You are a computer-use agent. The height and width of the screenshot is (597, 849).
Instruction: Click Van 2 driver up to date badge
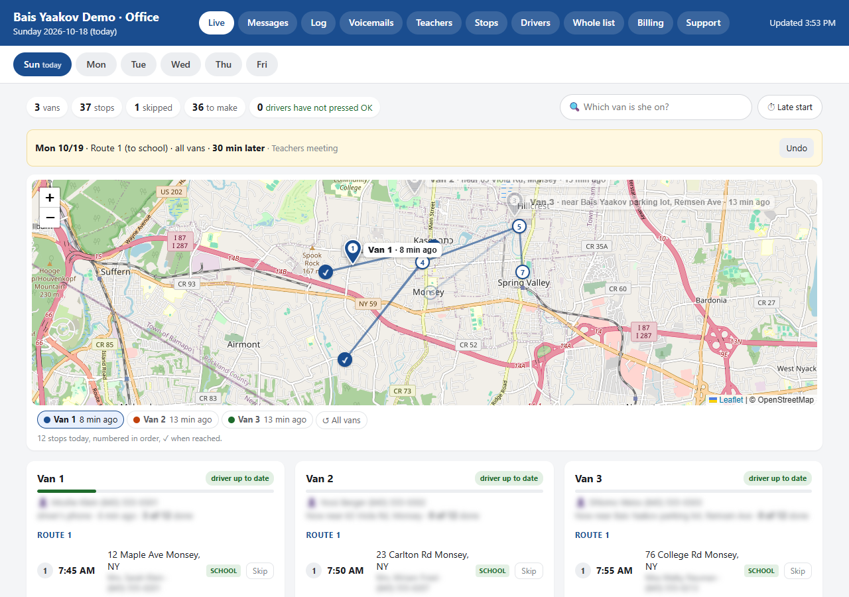click(509, 478)
